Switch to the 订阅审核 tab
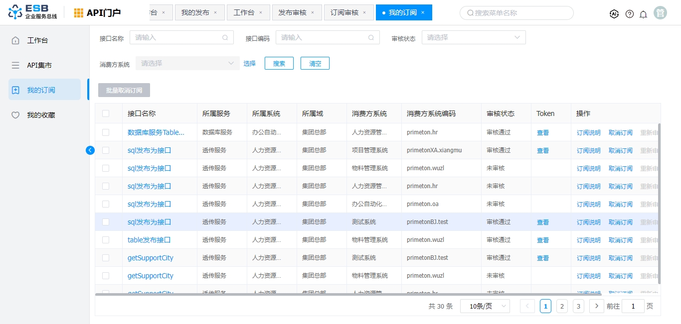Screen dimensions: 681x324 [344, 12]
